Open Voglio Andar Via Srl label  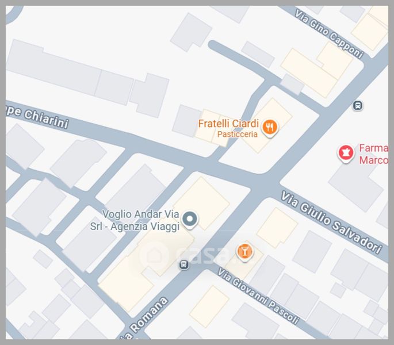pos(135,220)
